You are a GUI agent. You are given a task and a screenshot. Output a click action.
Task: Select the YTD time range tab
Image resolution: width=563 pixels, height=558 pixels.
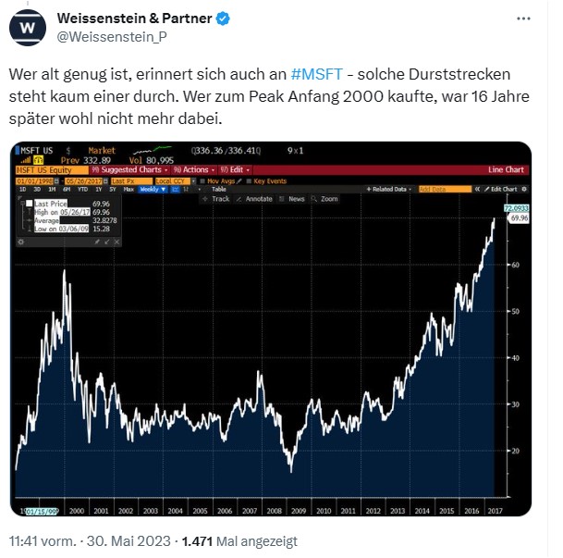pos(82,189)
